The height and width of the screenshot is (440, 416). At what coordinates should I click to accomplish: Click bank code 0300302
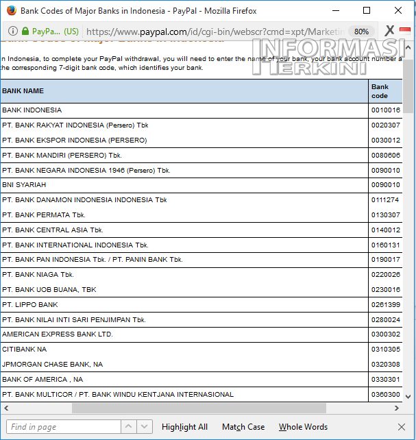tap(386, 334)
